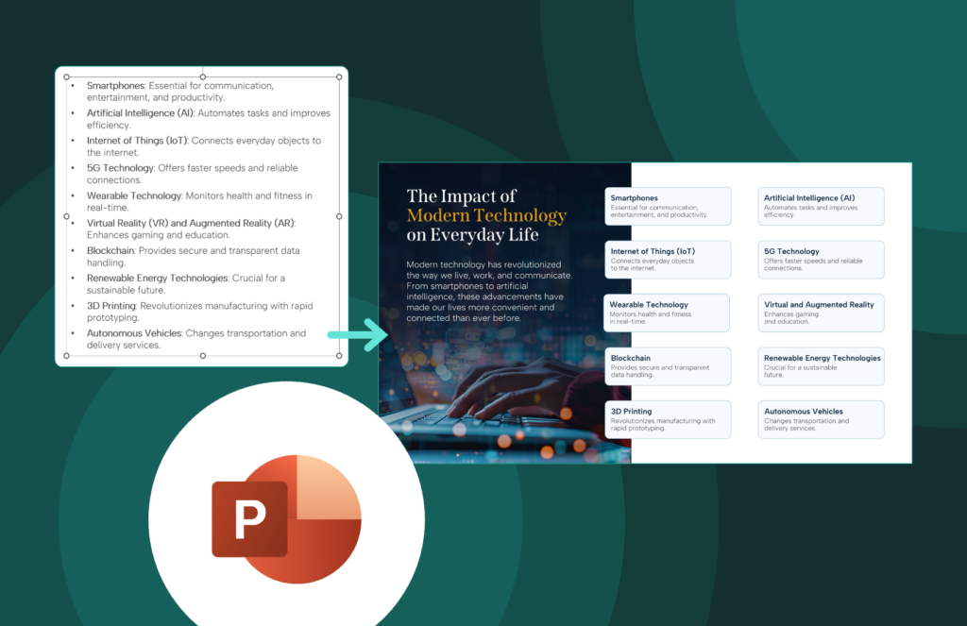Select the Smartphones card on the slide
The width and height of the screenshot is (967, 626).
[x=668, y=206]
